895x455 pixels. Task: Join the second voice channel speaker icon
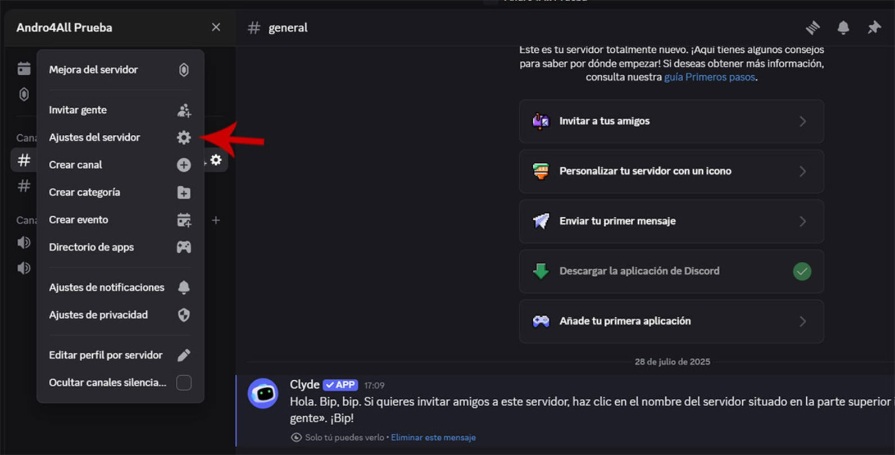coord(24,268)
